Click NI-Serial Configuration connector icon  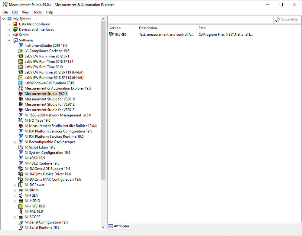pyautogui.click(x=21, y=222)
